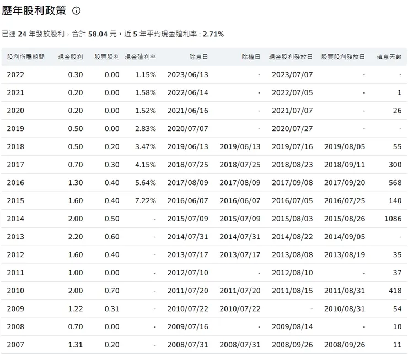Click the 現金股利 column header
Viewport: 408px width, 354px height.
(70, 57)
